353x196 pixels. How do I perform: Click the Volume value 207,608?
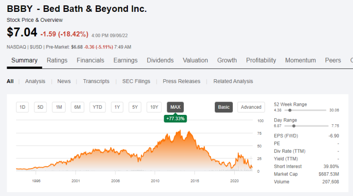coord(331,182)
